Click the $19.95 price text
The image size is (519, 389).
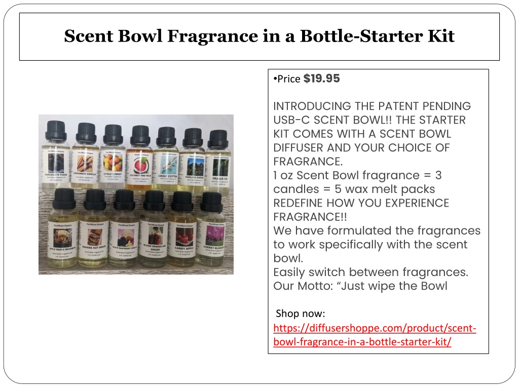321,79
